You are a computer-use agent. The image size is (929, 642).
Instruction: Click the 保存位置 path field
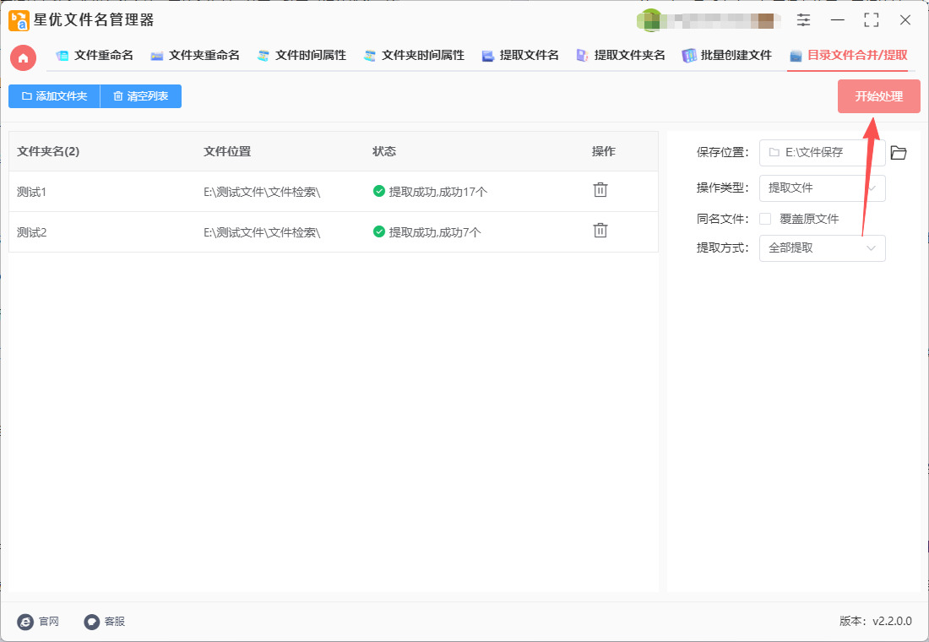(822, 153)
